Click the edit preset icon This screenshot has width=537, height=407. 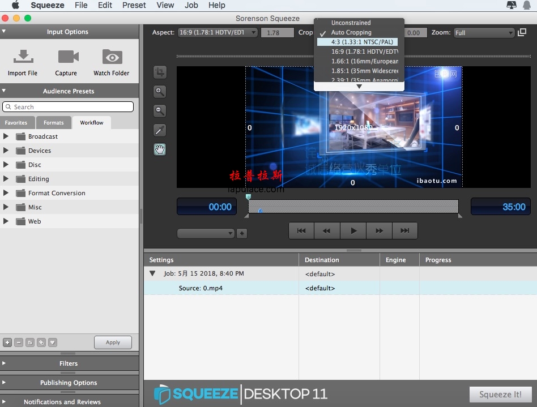[x=30, y=342]
